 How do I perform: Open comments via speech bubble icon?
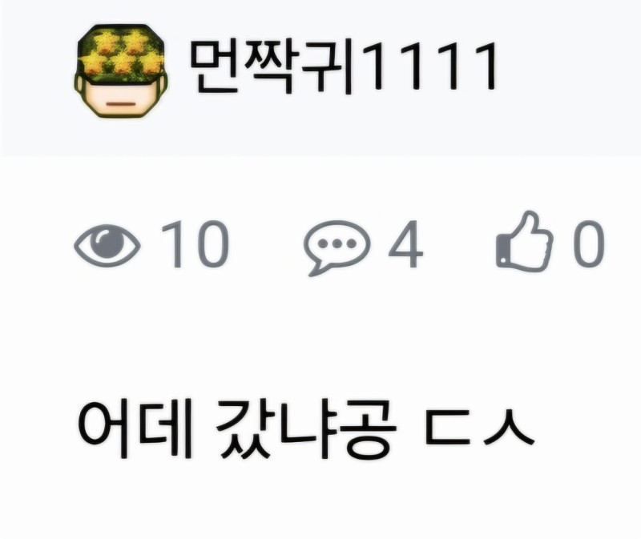coord(337,247)
